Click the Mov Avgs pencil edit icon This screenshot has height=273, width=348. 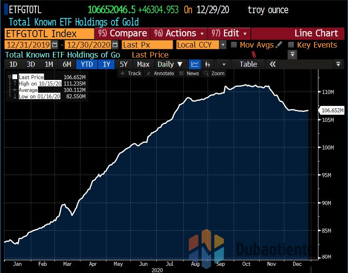tap(278, 45)
